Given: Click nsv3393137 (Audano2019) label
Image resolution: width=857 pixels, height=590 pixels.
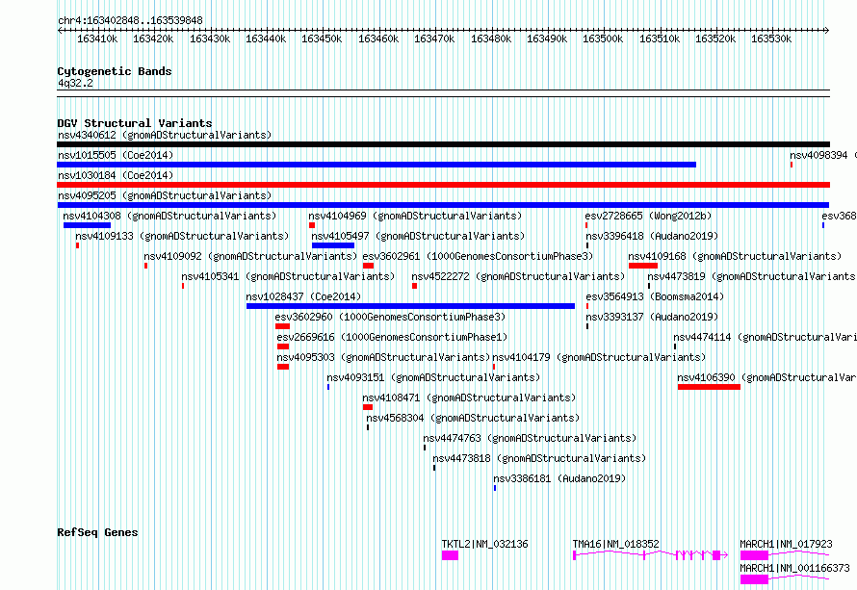Looking at the screenshot, I should [652, 317].
